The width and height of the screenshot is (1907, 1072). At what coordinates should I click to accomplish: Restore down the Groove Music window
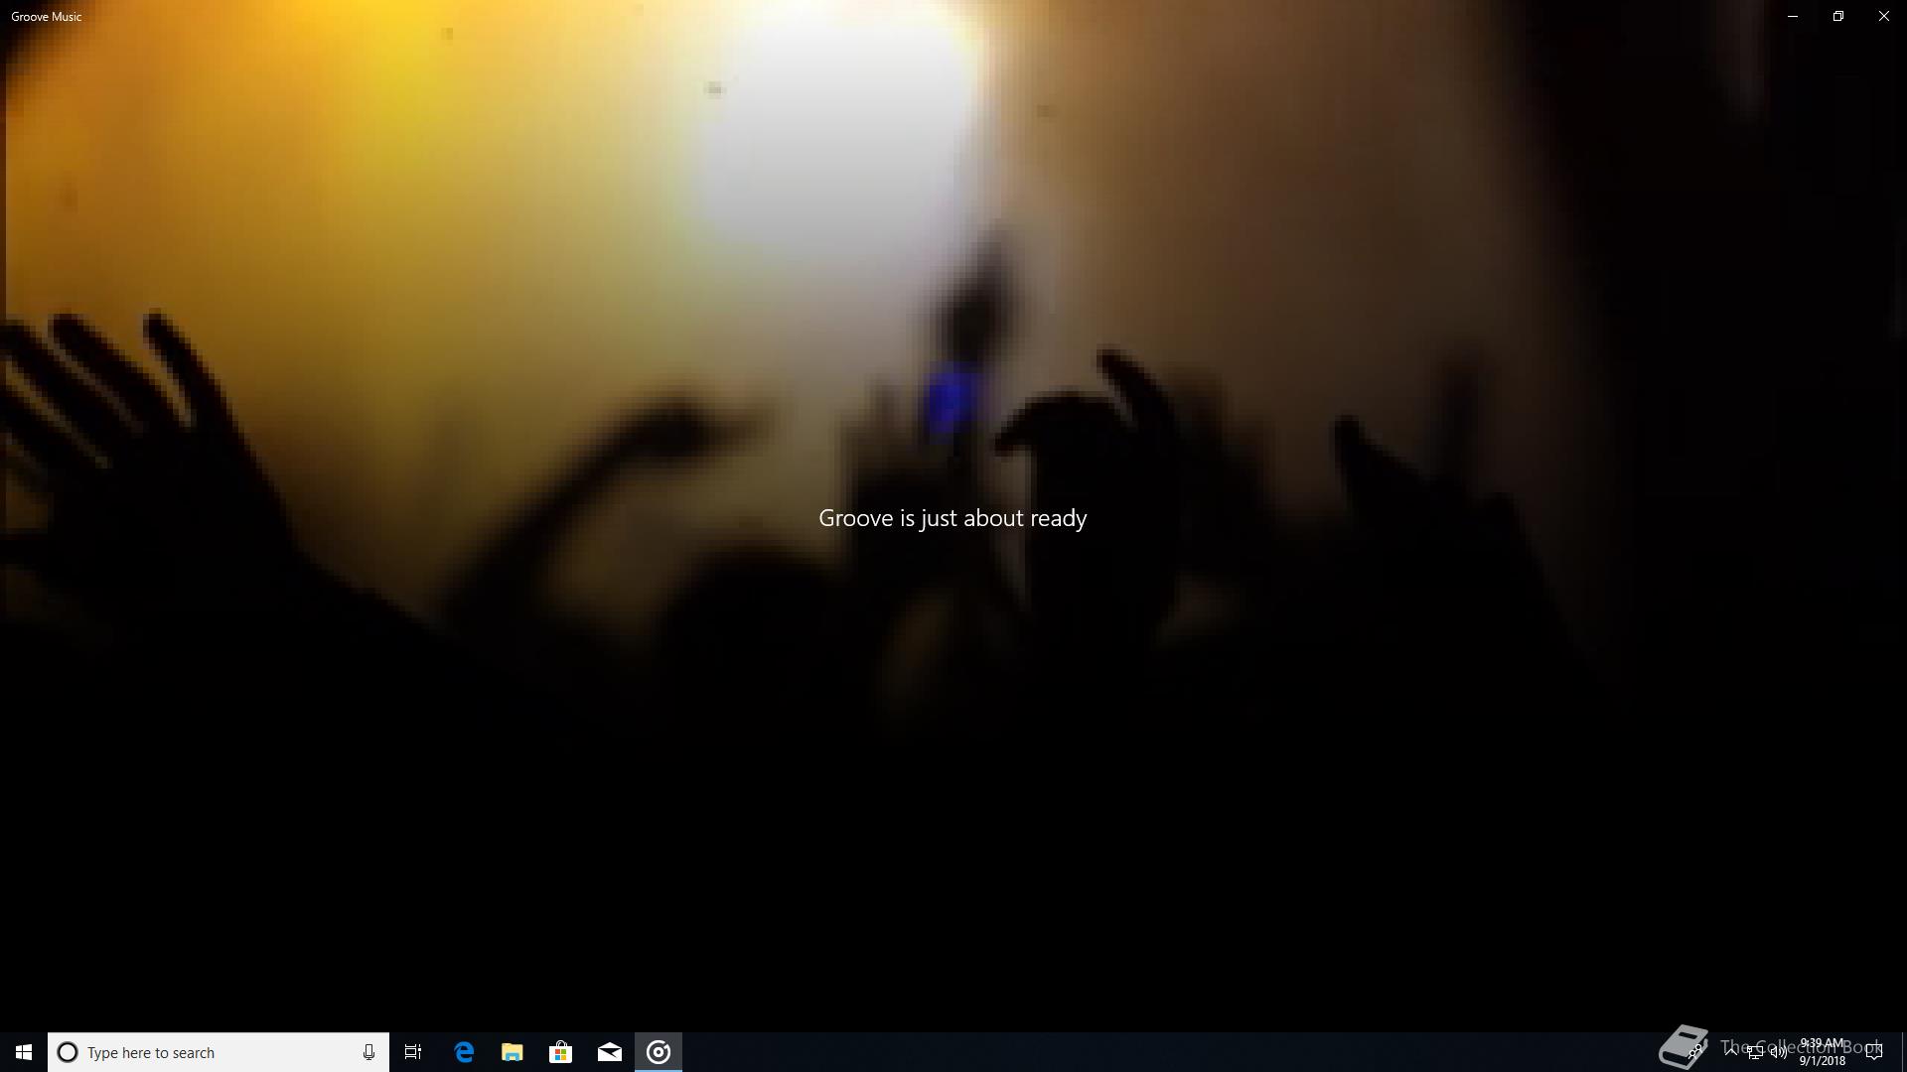(x=1838, y=16)
